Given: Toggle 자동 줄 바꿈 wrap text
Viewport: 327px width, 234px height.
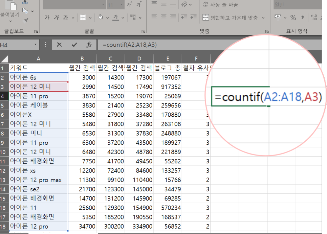Looking at the screenshot, I should pyautogui.click(x=220, y=5).
